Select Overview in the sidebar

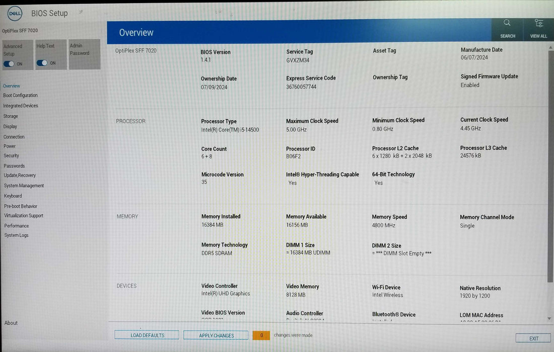coord(12,86)
